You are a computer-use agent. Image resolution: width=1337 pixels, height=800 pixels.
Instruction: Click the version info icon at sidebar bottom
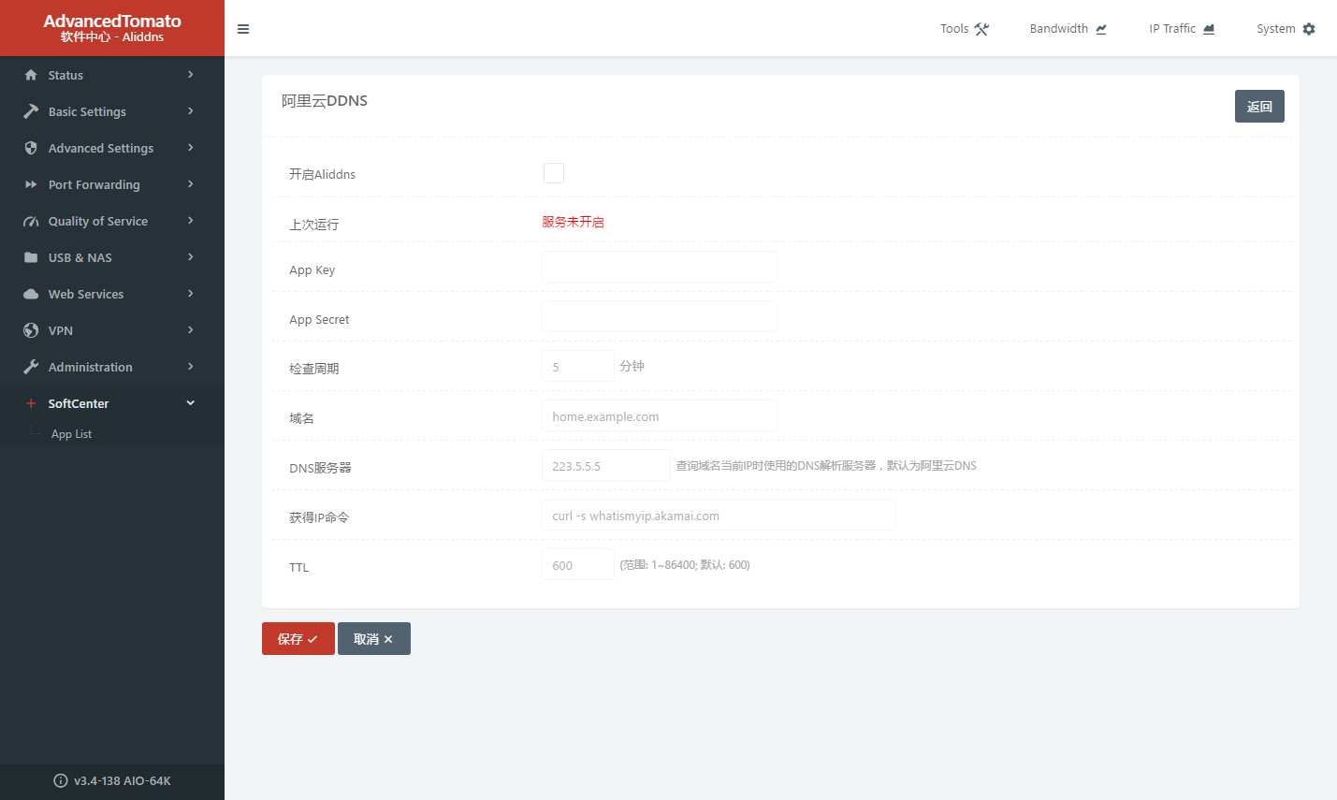61,780
